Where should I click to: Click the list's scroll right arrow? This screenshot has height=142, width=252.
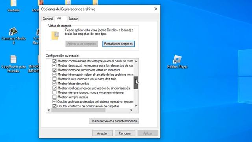(131, 110)
